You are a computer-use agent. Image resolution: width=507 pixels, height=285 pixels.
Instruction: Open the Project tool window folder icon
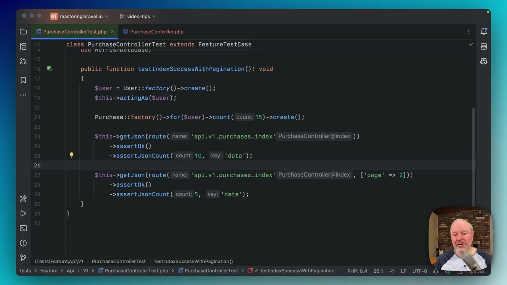(x=23, y=32)
